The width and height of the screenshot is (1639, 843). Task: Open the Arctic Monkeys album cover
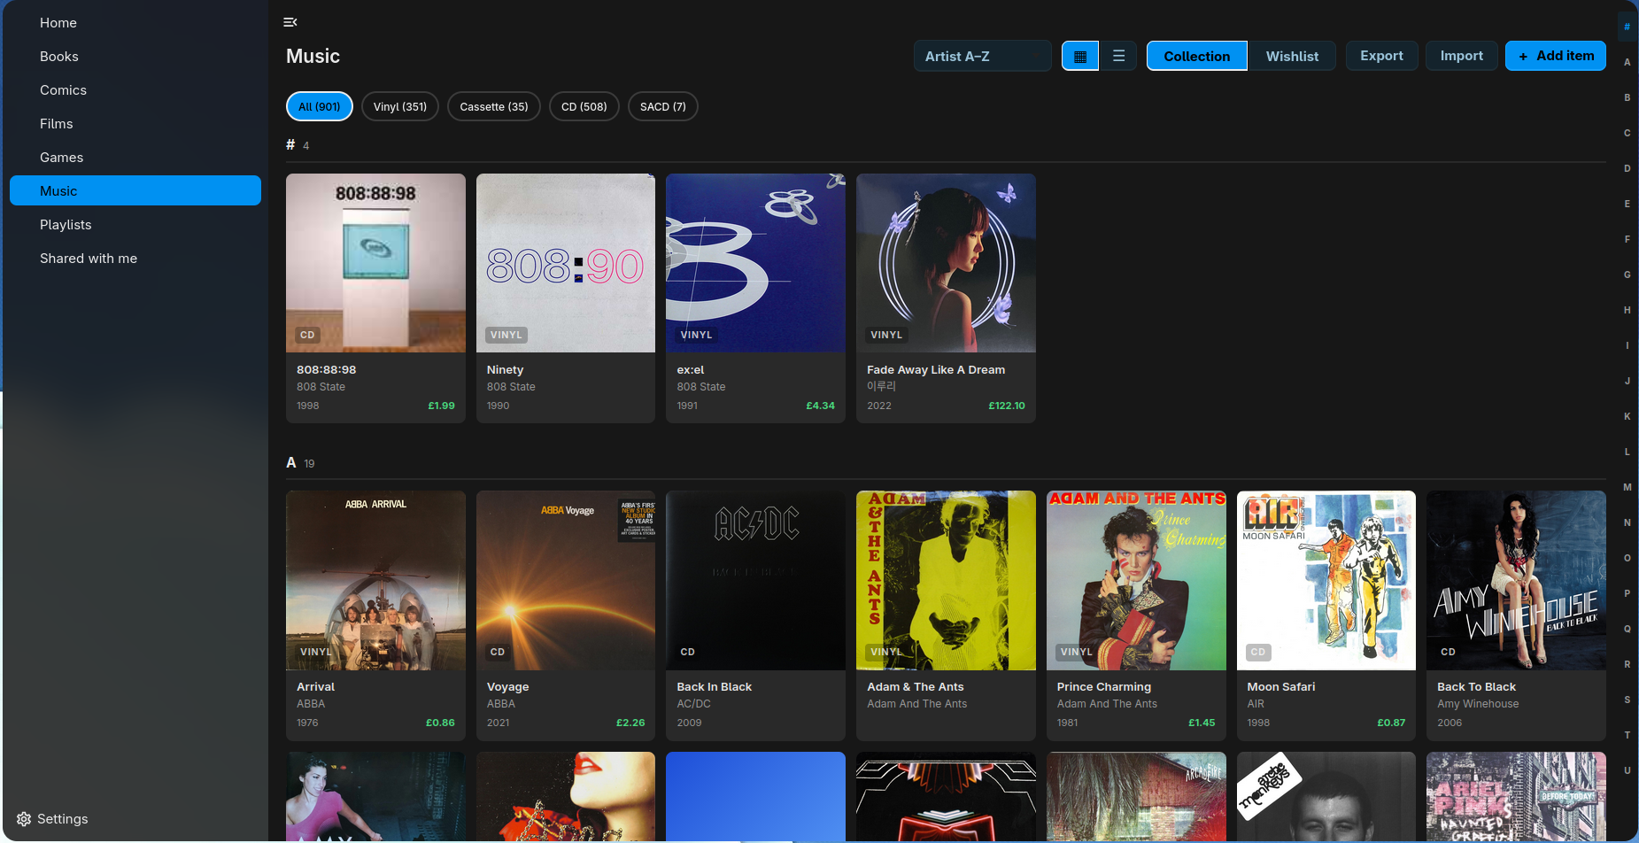pyautogui.click(x=1326, y=796)
